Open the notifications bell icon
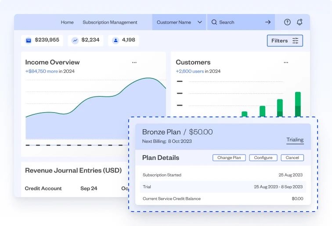This screenshot has height=226, width=332. 300,22
